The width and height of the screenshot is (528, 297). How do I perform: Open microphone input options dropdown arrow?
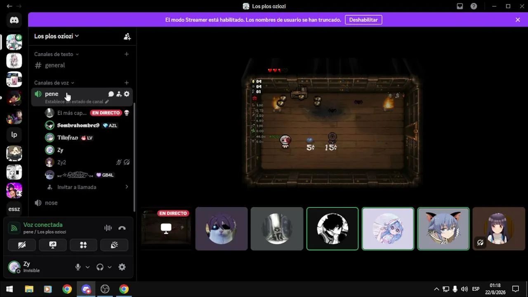(x=87, y=267)
